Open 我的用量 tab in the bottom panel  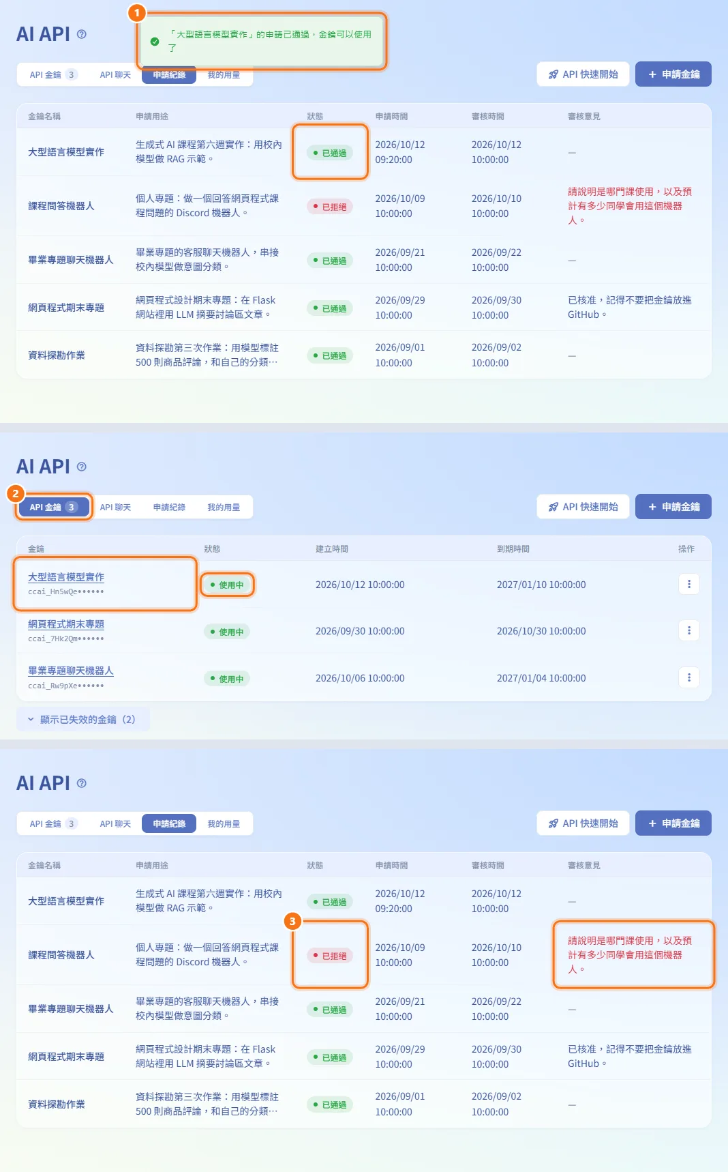click(224, 824)
